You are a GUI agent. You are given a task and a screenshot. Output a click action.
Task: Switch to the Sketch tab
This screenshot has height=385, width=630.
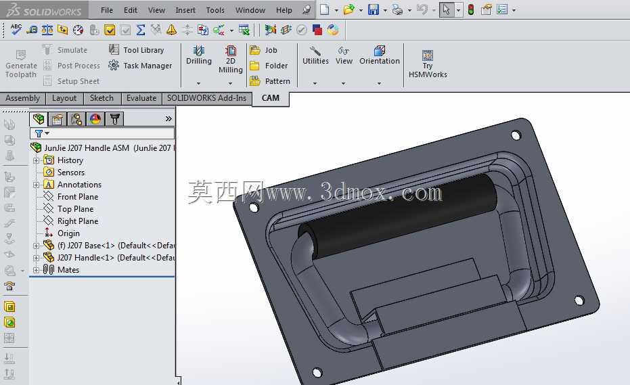pyautogui.click(x=102, y=98)
